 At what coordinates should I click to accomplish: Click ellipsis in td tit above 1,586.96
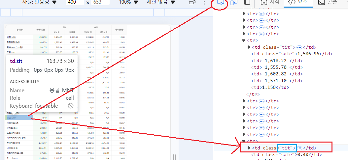299,47
